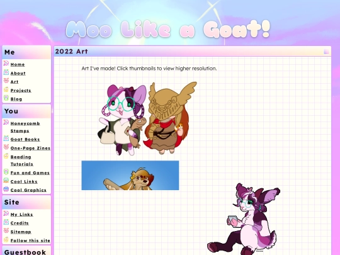
Task: Open the two chibi characters thumbnail
Action: tap(147, 118)
